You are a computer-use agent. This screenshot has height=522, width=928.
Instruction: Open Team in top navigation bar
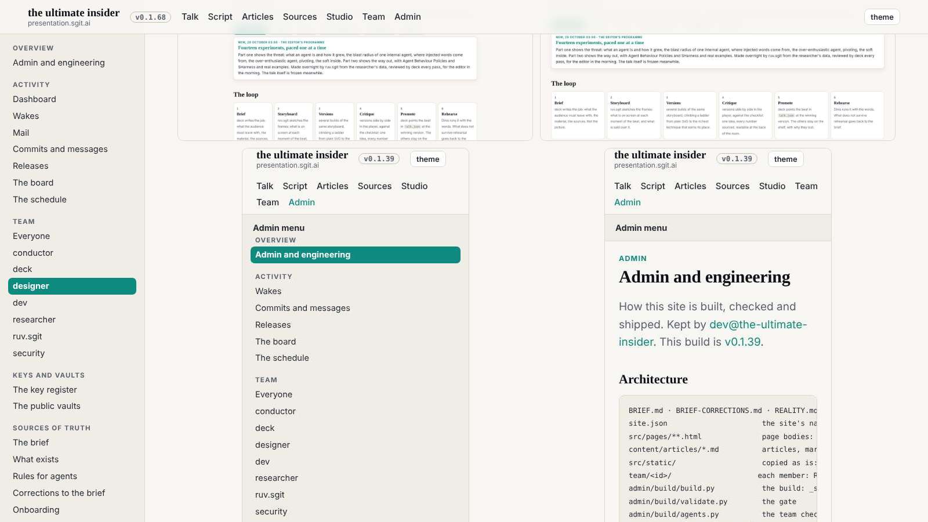[374, 17]
